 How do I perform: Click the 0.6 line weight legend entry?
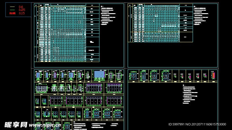click(x=21, y=7)
